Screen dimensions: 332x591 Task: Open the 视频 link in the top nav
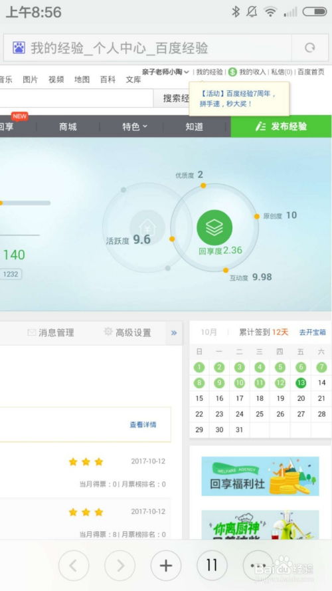(x=56, y=80)
